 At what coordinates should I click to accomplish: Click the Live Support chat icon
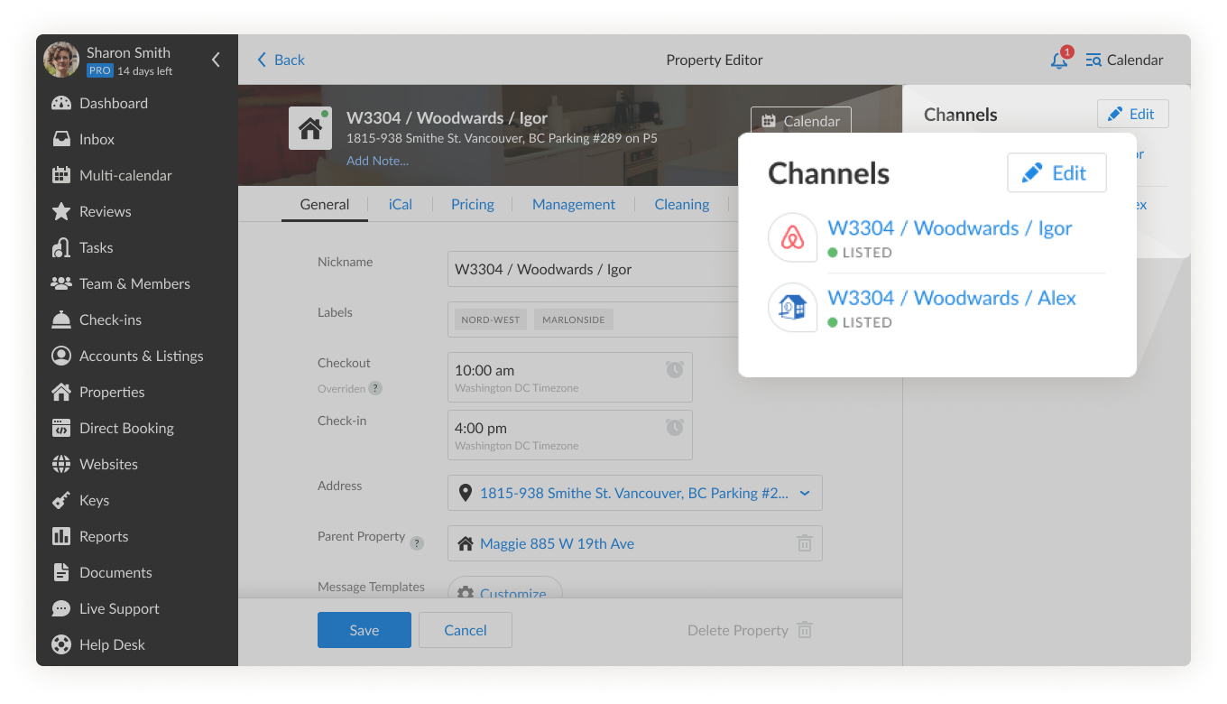[61, 608]
